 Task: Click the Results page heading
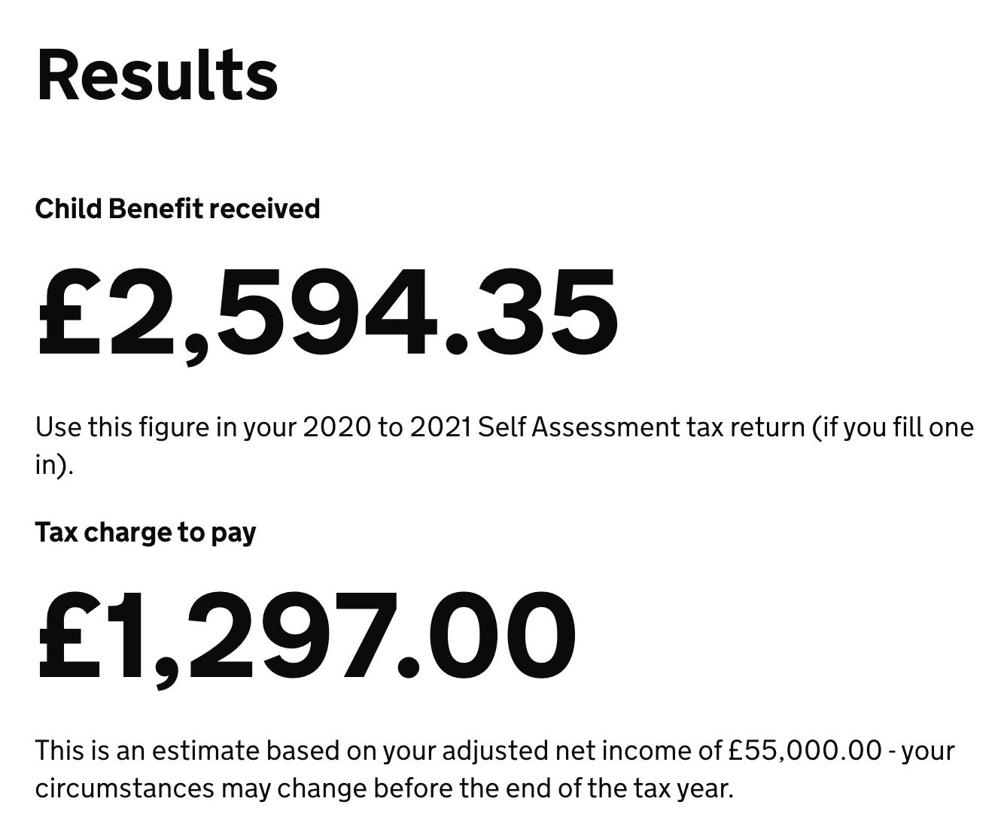pyautogui.click(x=157, y=75)
